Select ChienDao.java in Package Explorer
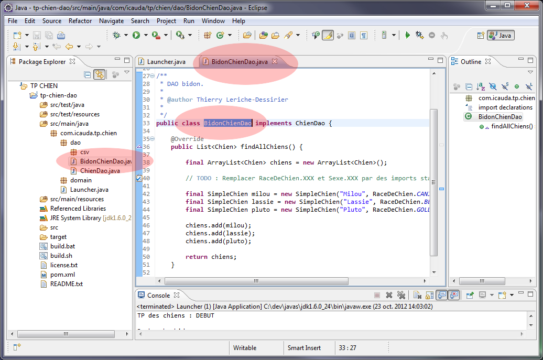 click(100, 171)
